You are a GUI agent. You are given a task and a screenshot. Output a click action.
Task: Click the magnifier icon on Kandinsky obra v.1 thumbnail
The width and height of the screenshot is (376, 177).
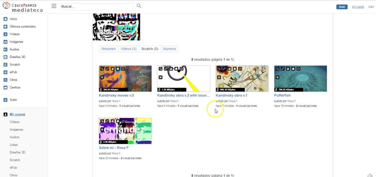pos(219,69)
